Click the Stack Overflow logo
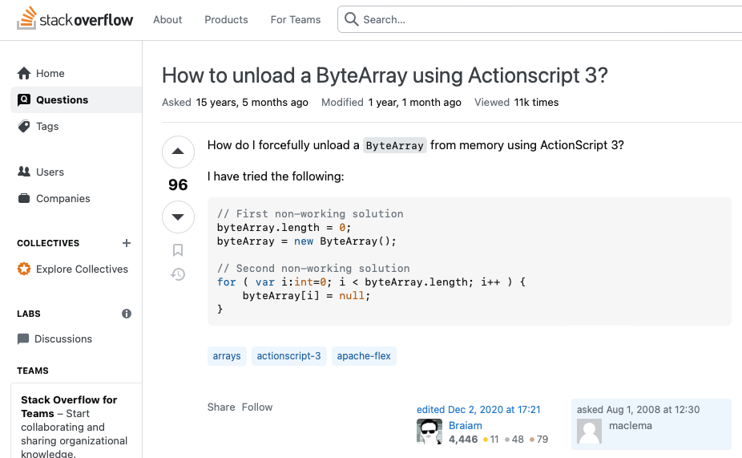The image size is (742, 458). click(75, 19)
